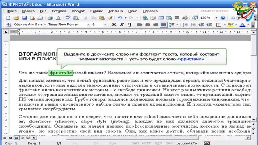258x145 pixels.
Task: Open font size 9 dropdown
Action: tap(106, 25)
